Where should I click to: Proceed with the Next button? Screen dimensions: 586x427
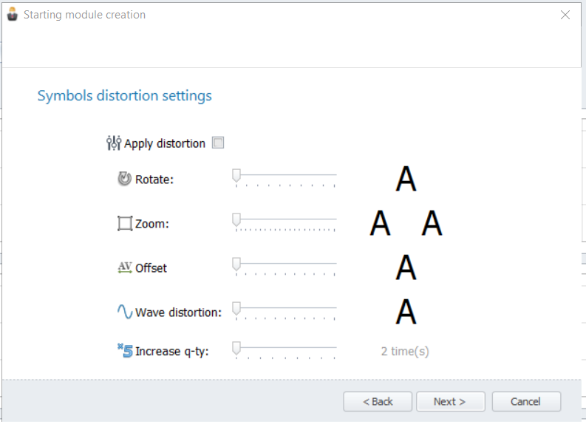click(451, 402)
